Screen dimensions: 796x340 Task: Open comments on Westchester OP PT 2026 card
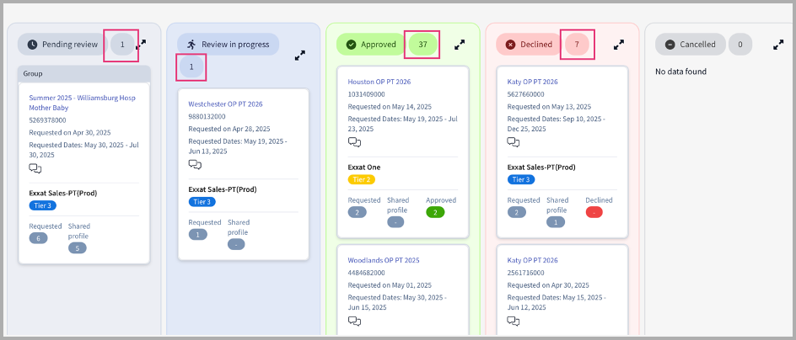(195, 164)
